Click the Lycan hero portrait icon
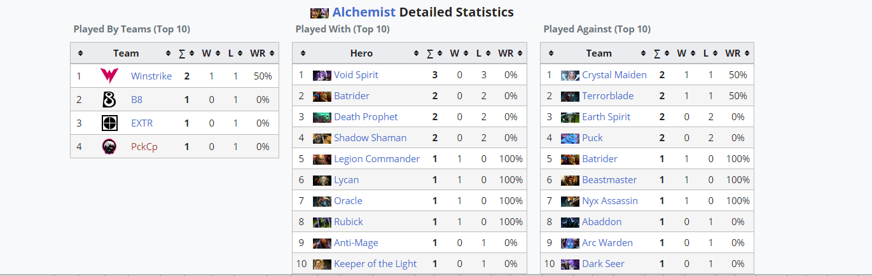The width and height of the screenshot is (872, 276). [x=322, y=180]
